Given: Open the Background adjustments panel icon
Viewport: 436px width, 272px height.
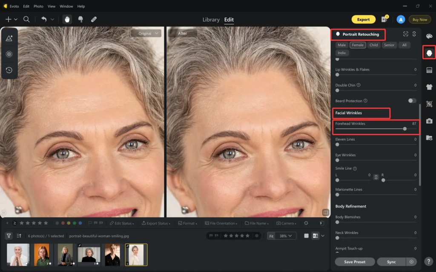Looking at the screenshot, I should pyautogui.click(x=429, y=70).
